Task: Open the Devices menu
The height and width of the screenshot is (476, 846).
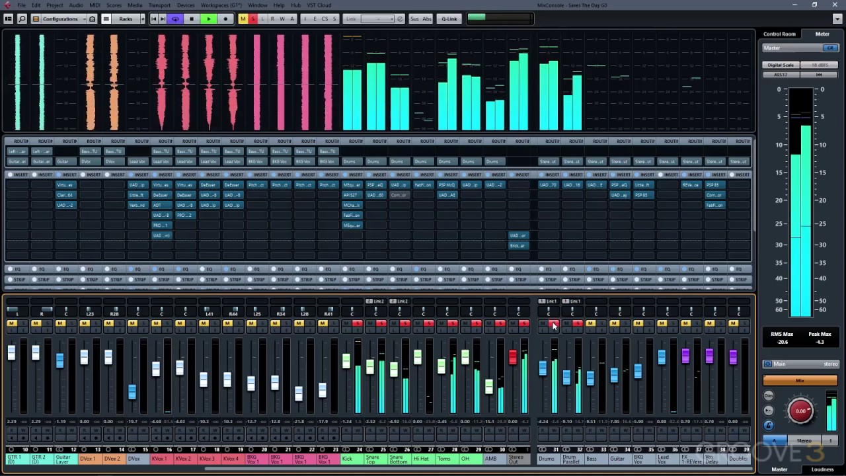Action: tap(186, 5)
